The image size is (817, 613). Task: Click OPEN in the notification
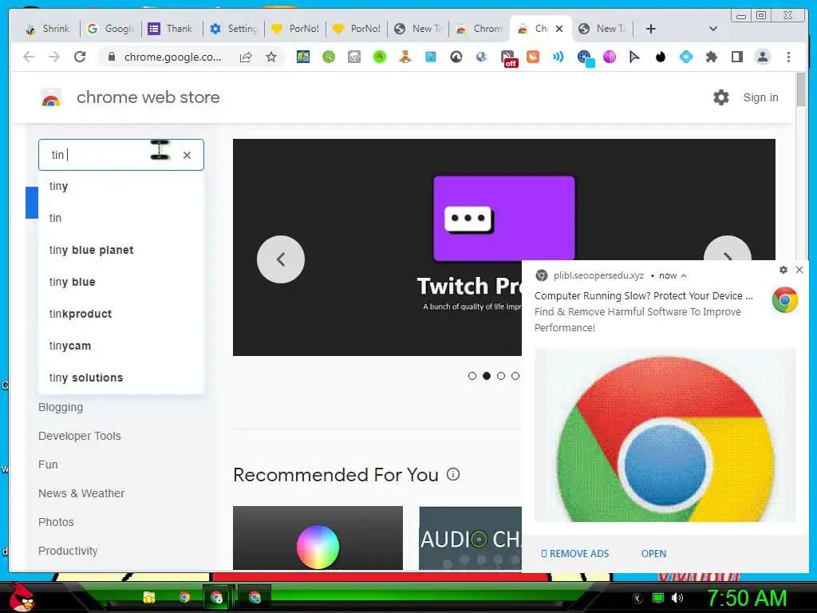click(x=653, y=554)
